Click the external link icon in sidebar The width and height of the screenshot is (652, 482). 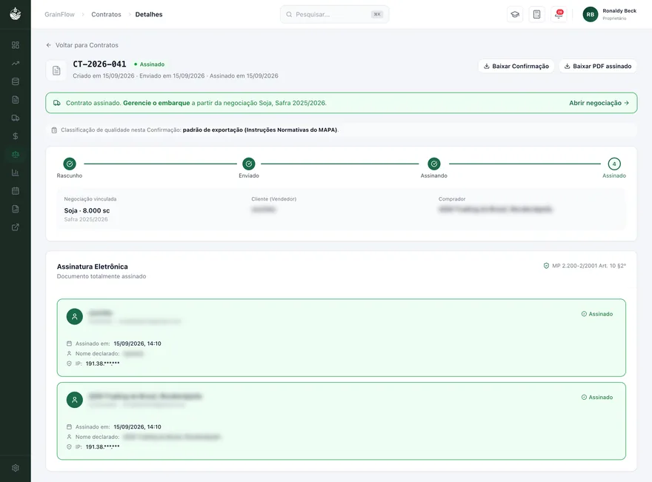16,227
